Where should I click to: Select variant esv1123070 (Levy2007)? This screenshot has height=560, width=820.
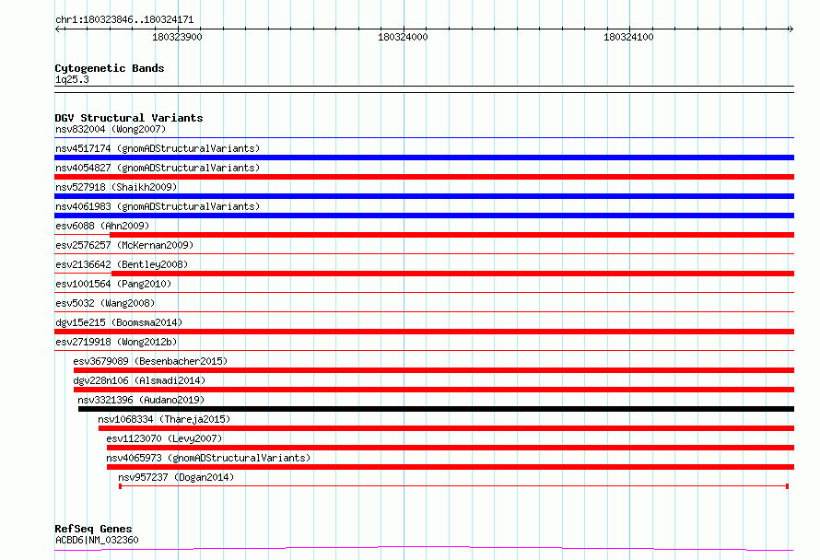(164, 438)
